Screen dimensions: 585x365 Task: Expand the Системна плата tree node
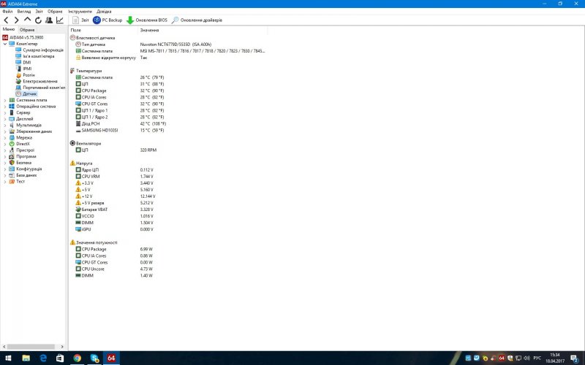[x=5, y=100]
